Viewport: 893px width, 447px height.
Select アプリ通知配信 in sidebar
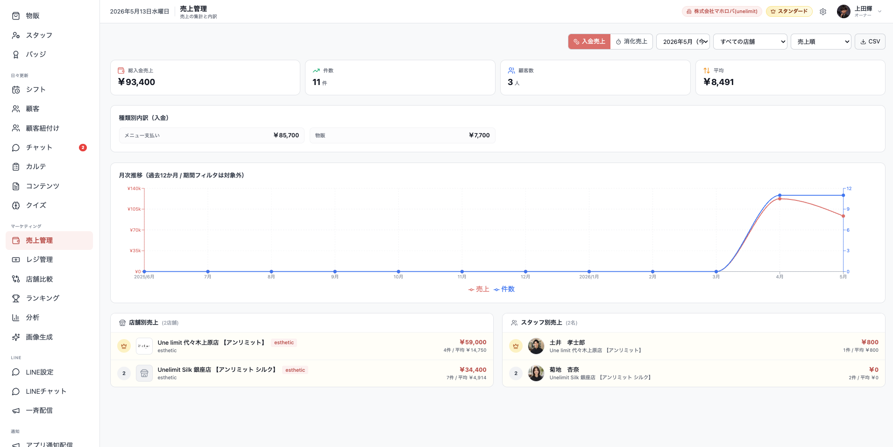point(50,443)
